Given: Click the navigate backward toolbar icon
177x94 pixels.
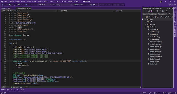Looking at the screenshot, I should pos(3,5).
